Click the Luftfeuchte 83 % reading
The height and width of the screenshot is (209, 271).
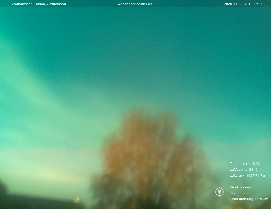243,170
